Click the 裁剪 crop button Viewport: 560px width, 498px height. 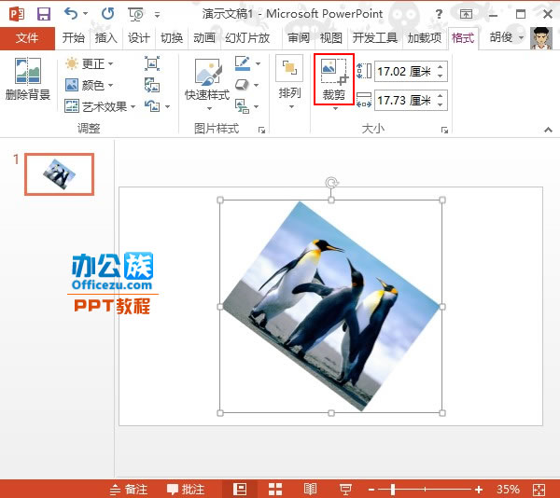pyautogui.click(x=333, y=79)
